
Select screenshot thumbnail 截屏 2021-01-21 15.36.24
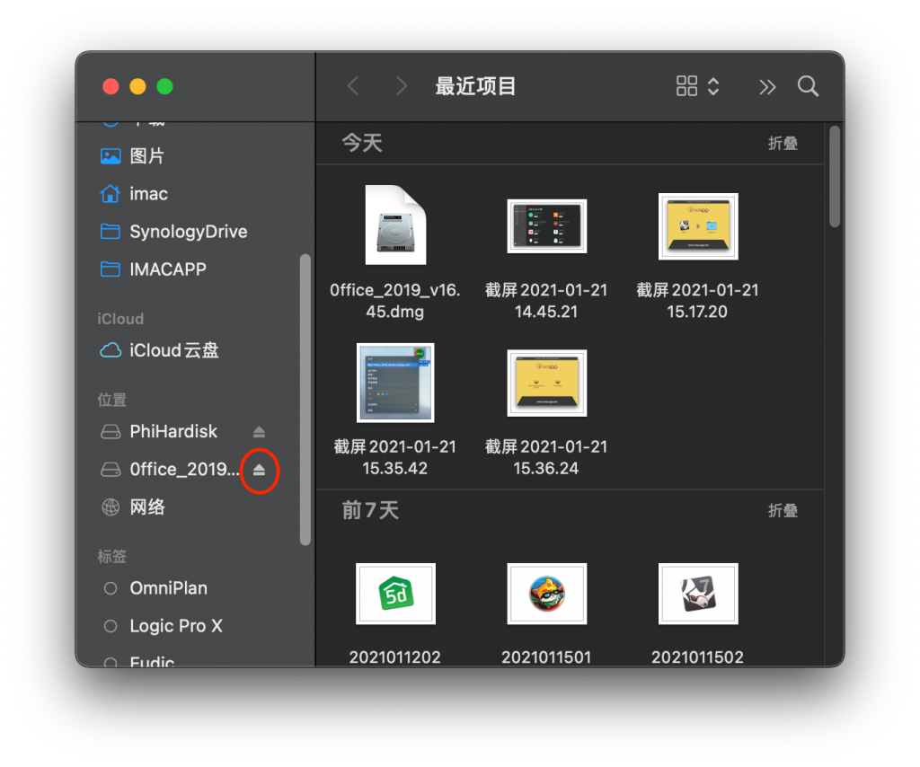(546, 383)
